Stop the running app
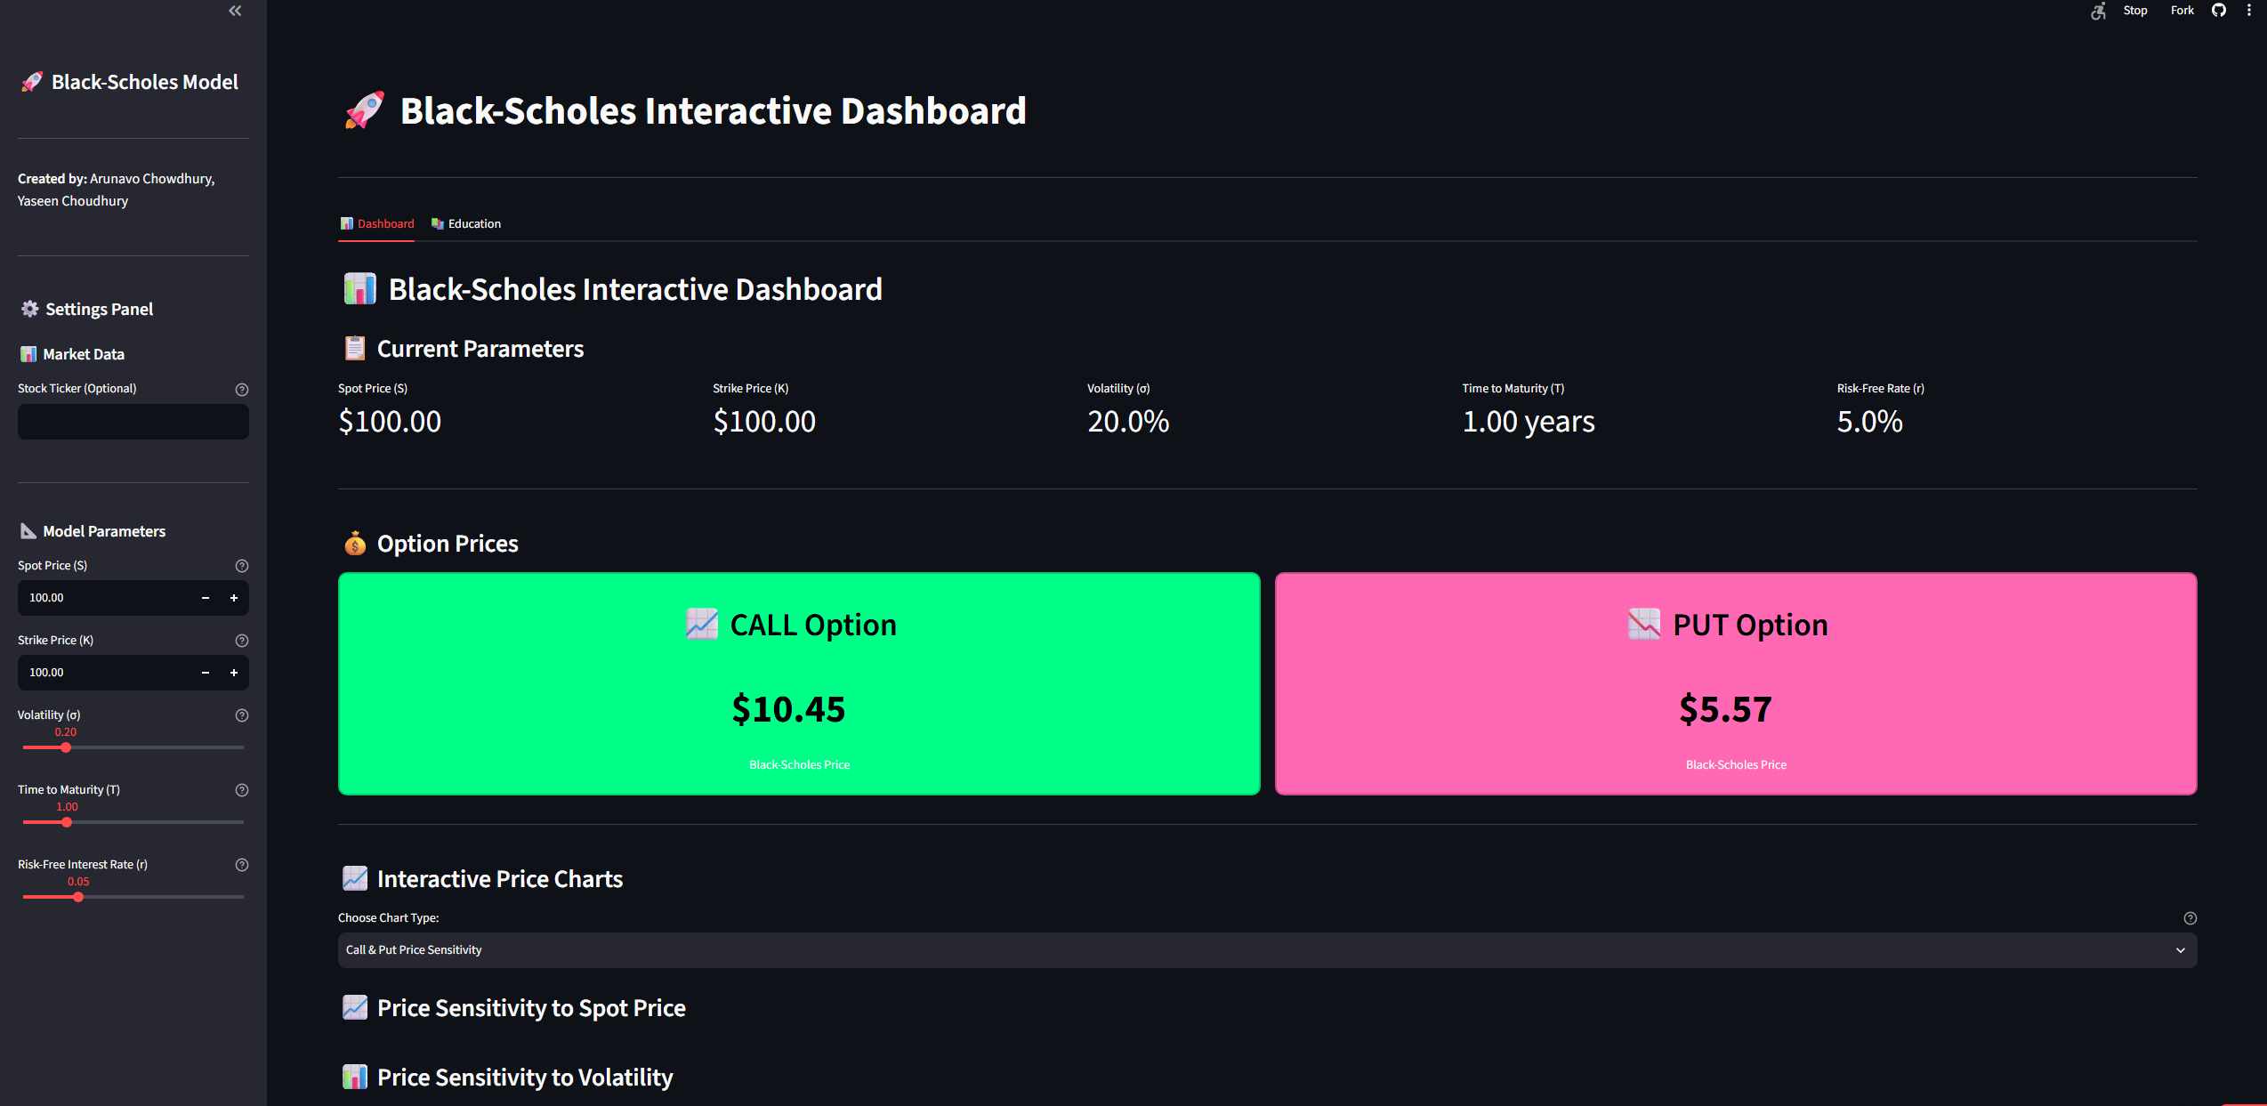 2135,11
